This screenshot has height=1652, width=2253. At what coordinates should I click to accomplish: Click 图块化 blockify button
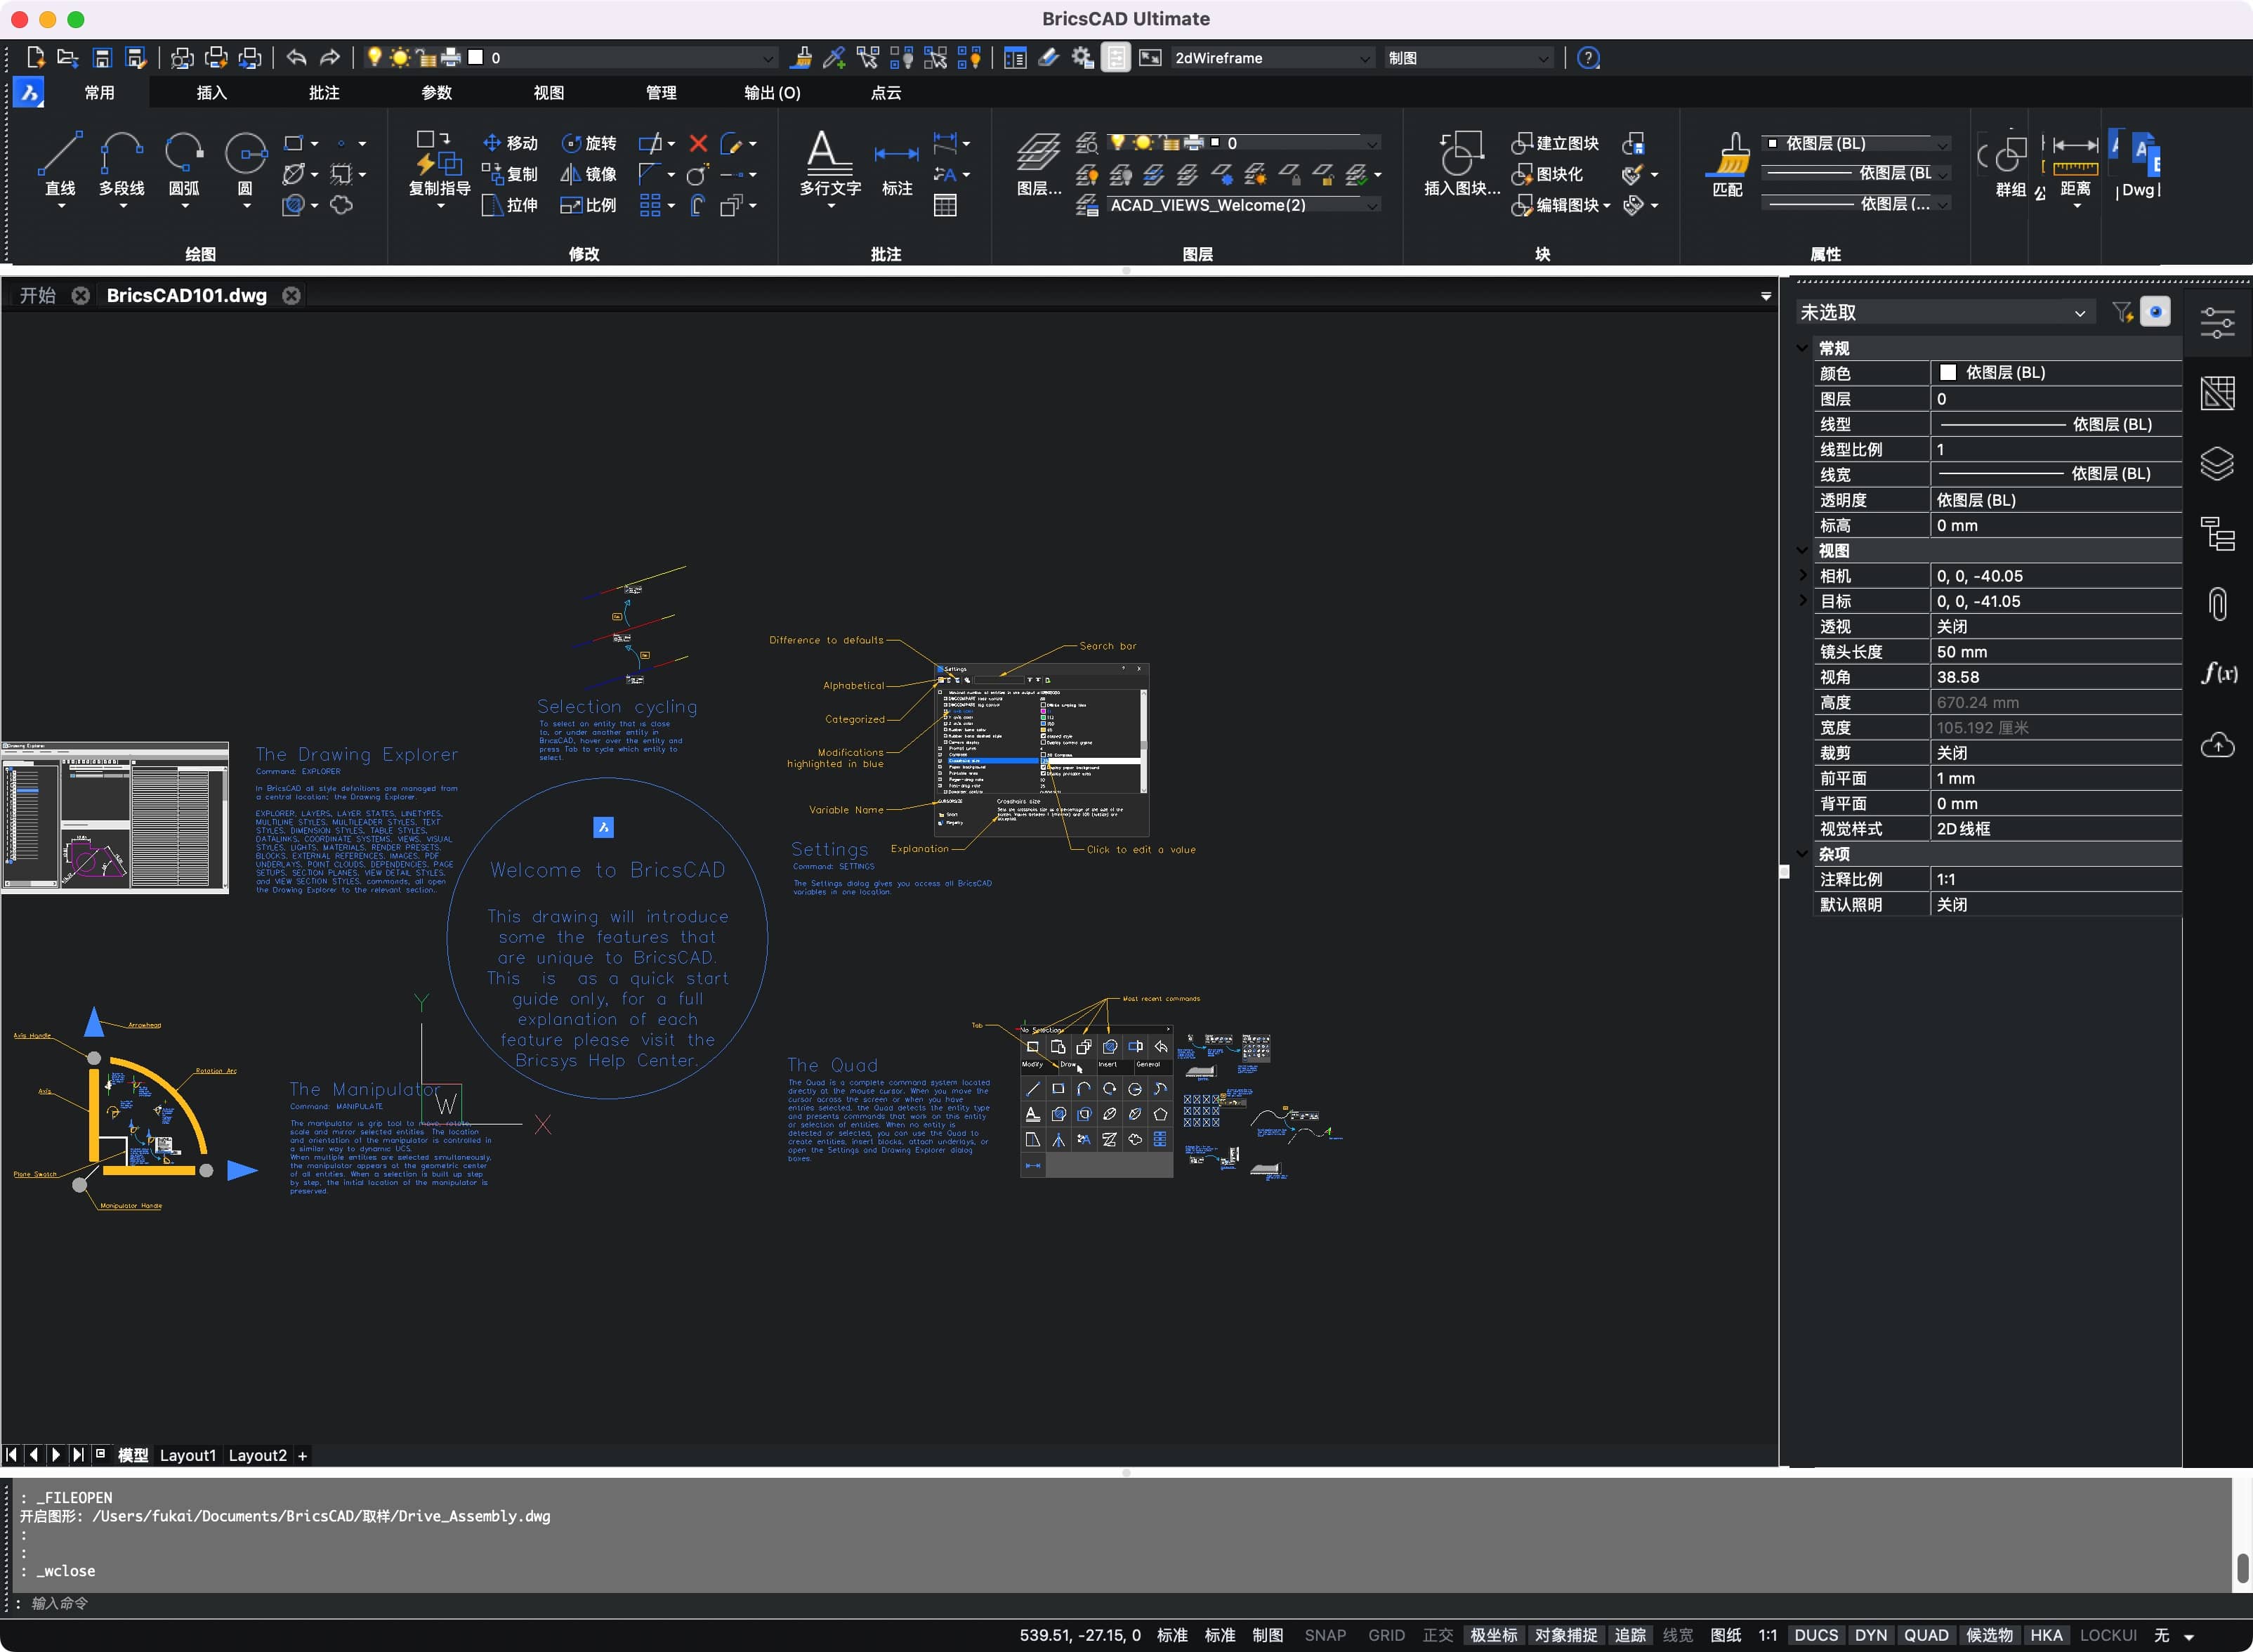point(1546,174)
